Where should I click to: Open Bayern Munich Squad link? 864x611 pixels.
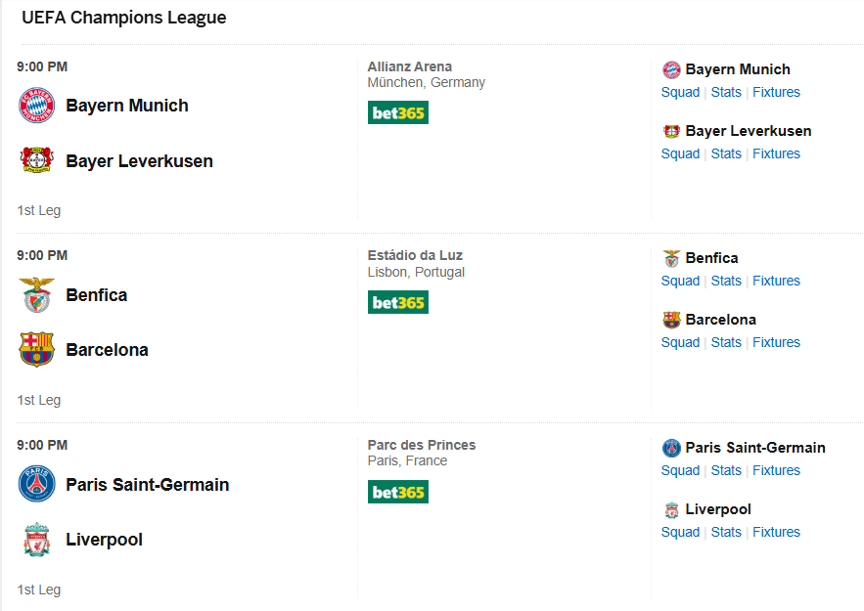[x=680, y=92]
